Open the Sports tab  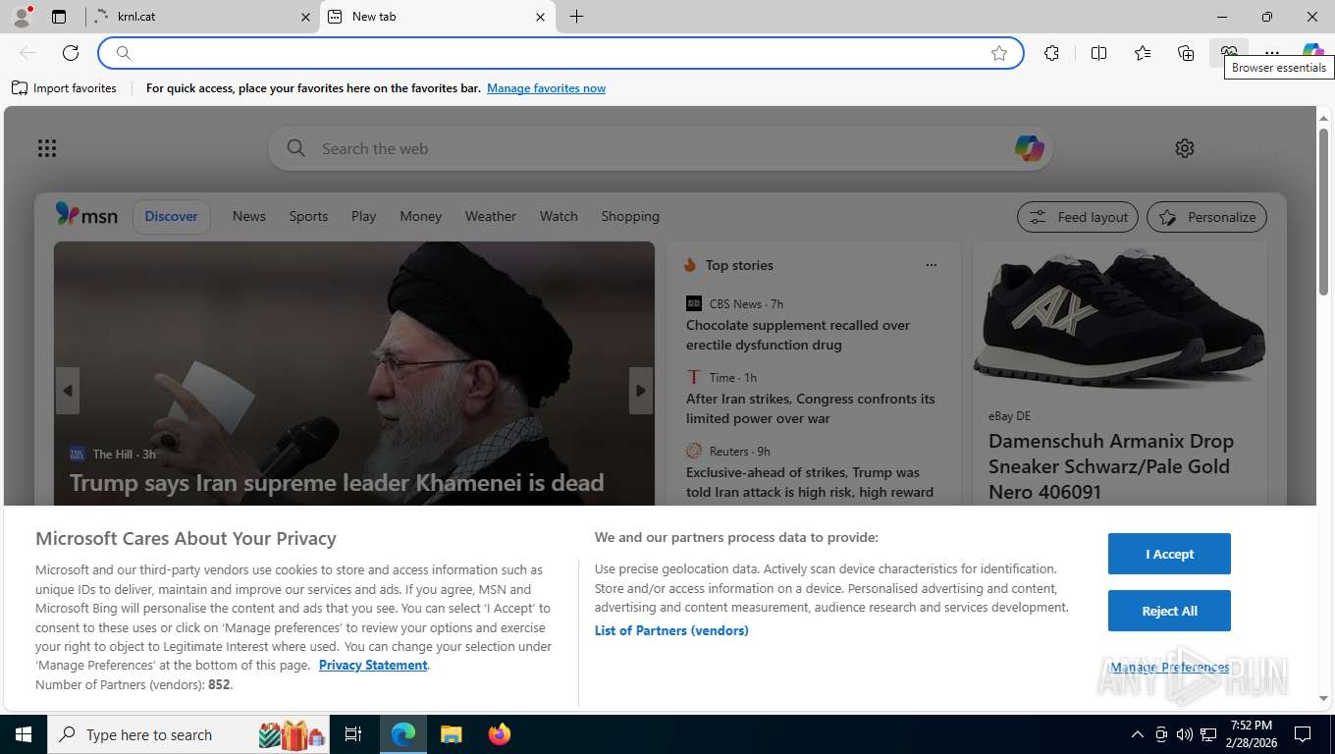tap(308, 216)
